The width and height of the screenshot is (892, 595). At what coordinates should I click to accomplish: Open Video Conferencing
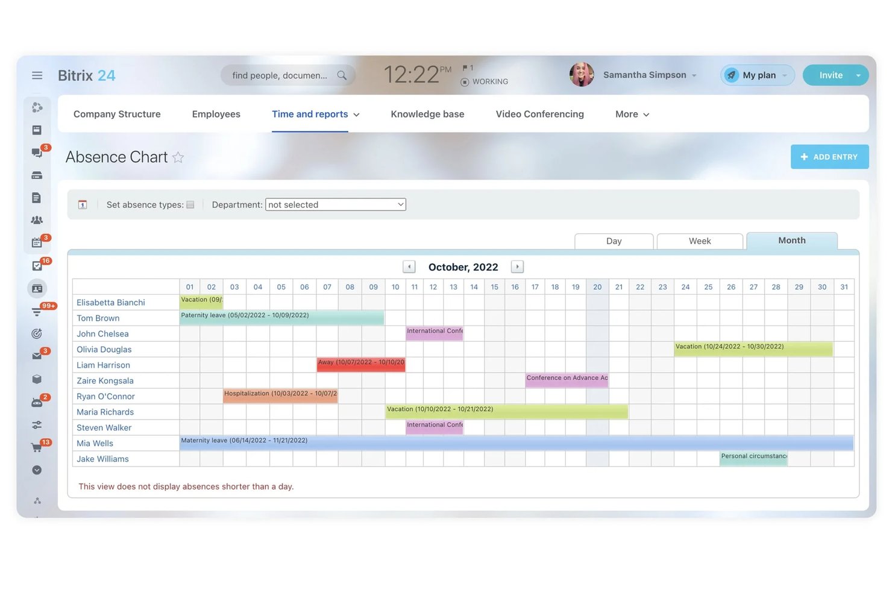click(540, 115)
